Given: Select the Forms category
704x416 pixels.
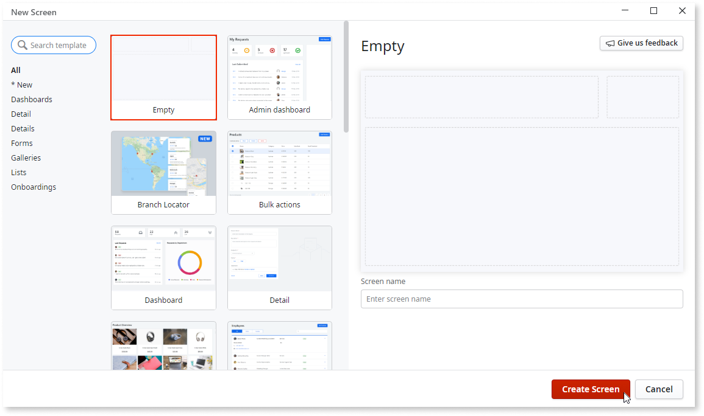Looking at the screenshot, I should (x=21, y=143).
